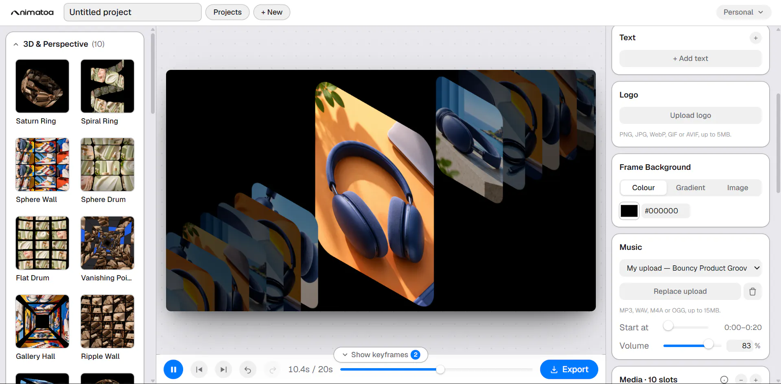Select Colour frame background mode

coord(643,188)
